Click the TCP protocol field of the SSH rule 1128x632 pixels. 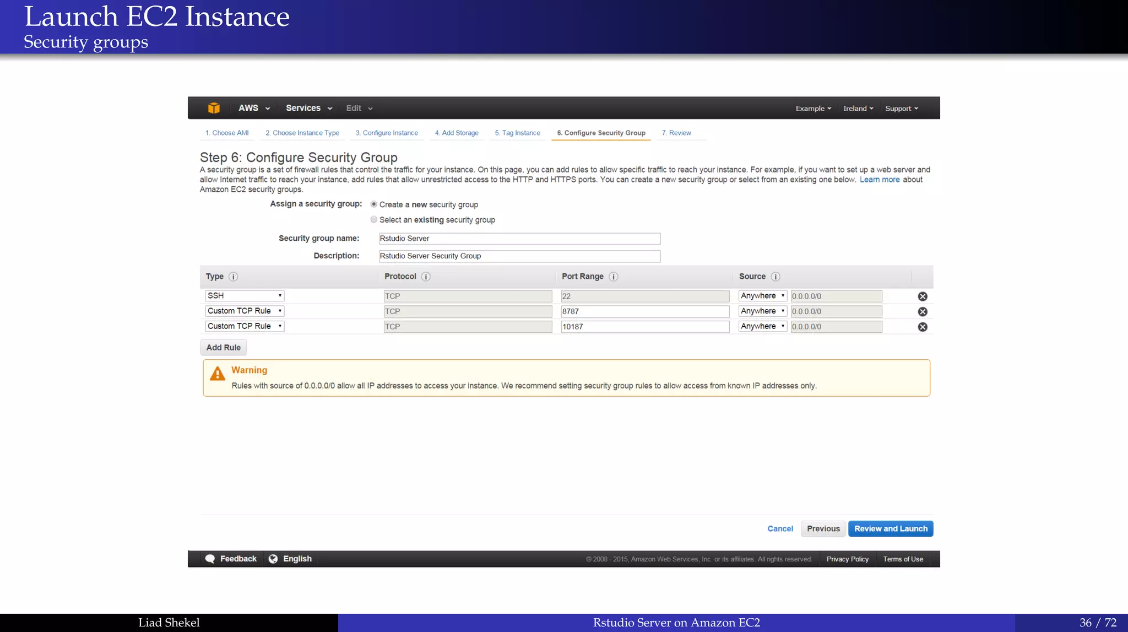tap(468, 296)
